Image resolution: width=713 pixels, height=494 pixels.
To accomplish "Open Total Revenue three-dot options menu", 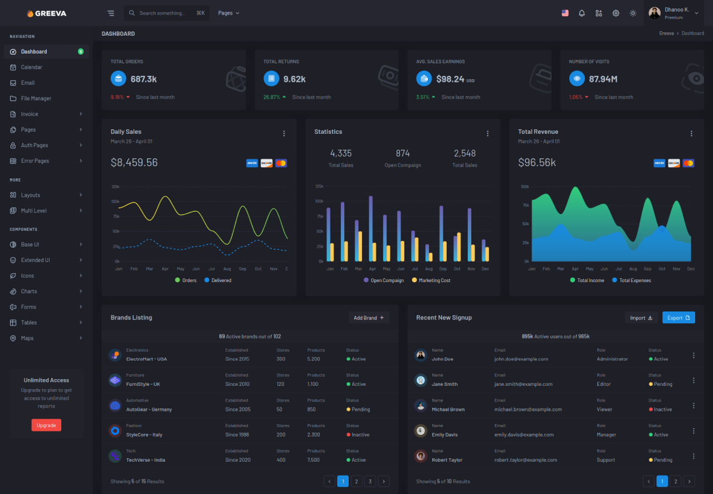I will pyautogui.click(x=691, y=133).
